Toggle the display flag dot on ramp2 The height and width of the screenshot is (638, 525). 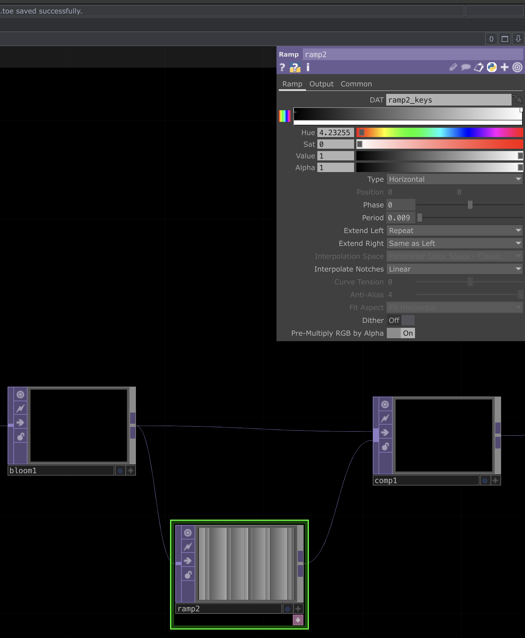(x=288, y=609)
